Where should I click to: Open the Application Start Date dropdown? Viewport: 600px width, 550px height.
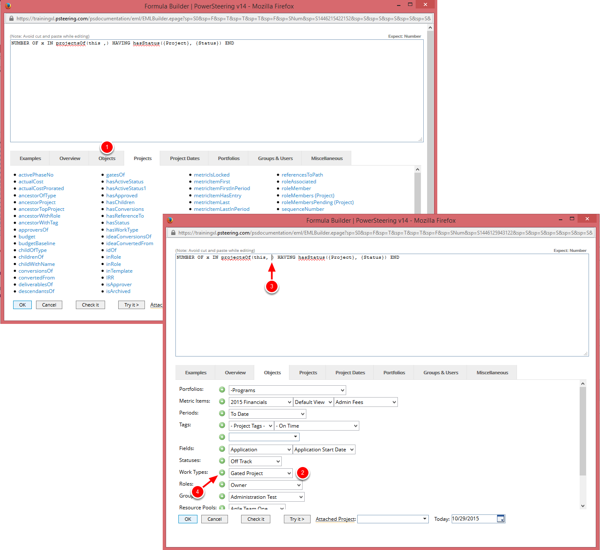pos(324,449)
